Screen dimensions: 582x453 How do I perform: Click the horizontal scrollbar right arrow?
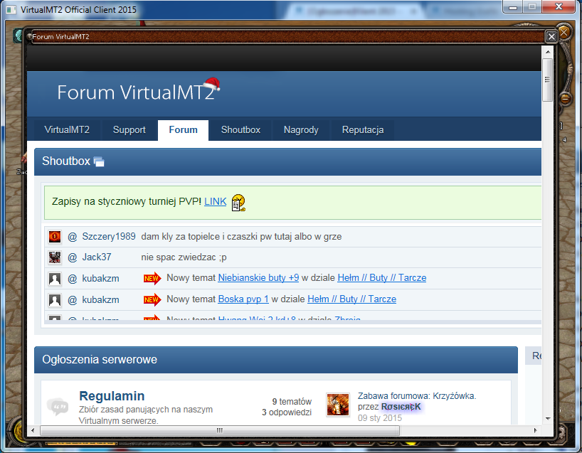(x=536, y=430)
